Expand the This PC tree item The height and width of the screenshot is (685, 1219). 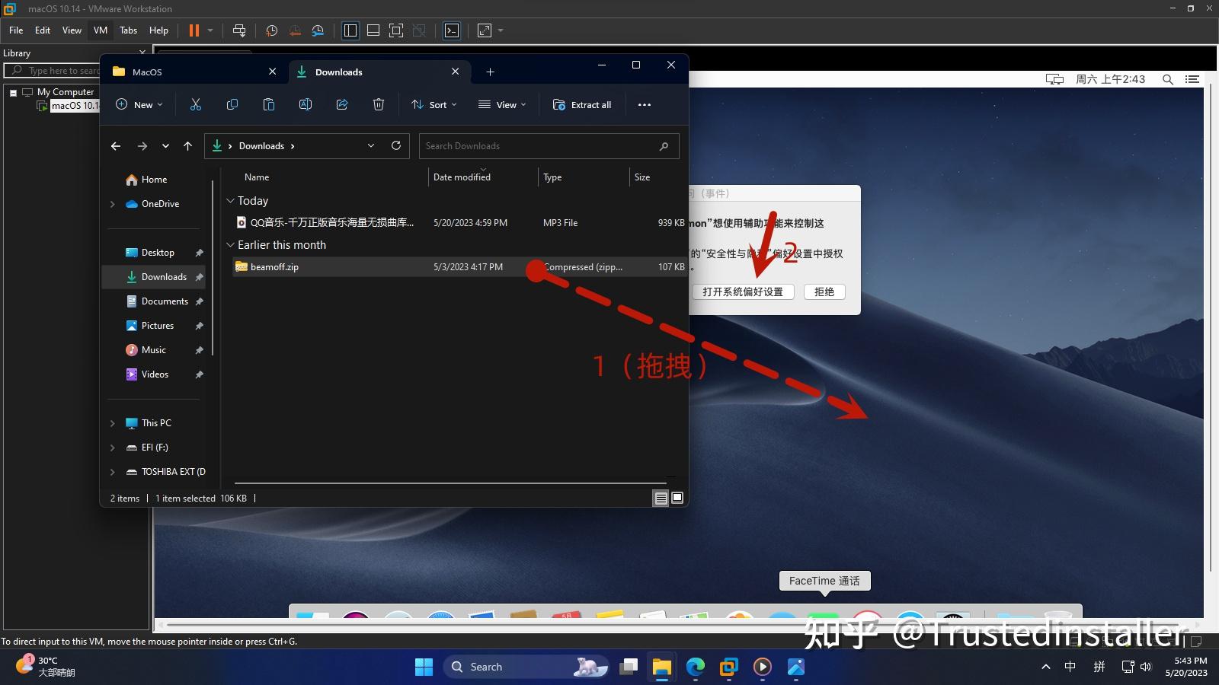pyautogui.click(x=112, y=422)
